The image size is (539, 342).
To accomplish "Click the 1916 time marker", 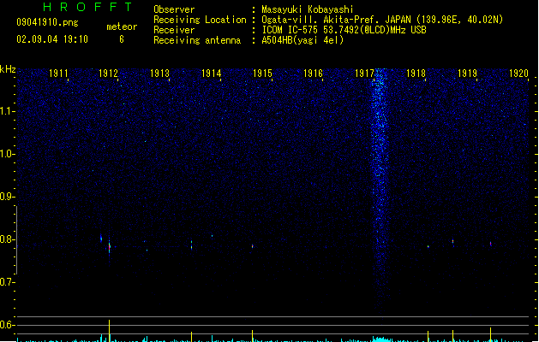I will [x=313, y=74].
